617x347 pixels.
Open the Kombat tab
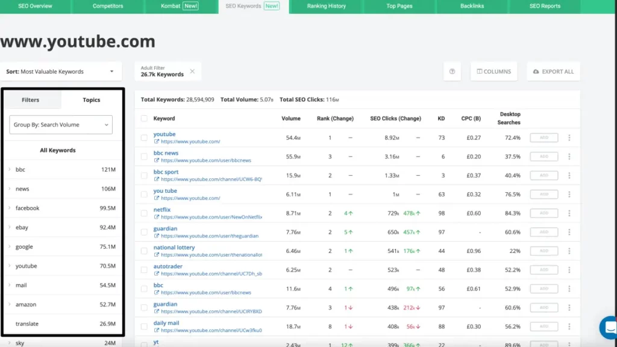coord(180,6)
